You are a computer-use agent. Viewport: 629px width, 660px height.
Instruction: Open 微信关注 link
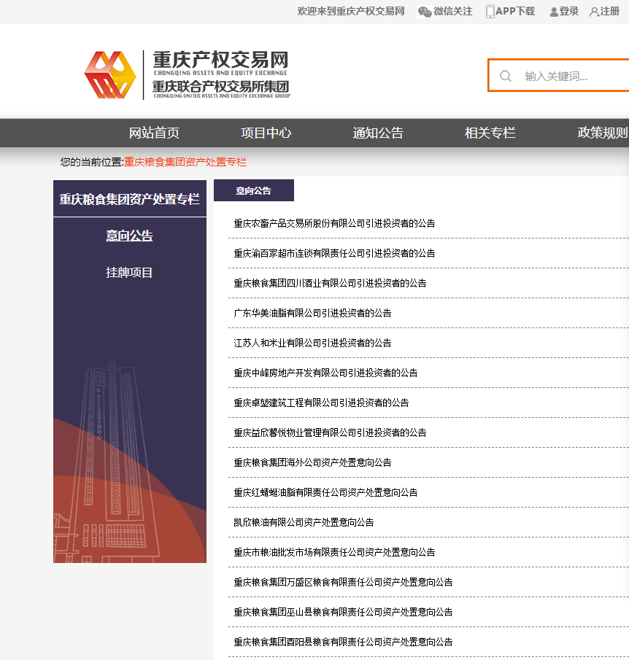(x=453, y=12)
